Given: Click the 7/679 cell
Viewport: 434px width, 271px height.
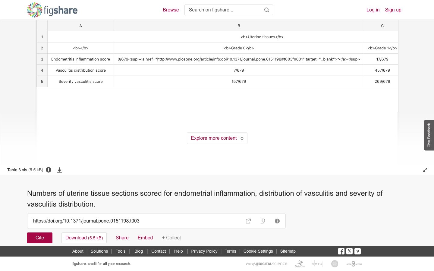Looking at the screenshot, I should click(239, 70).
